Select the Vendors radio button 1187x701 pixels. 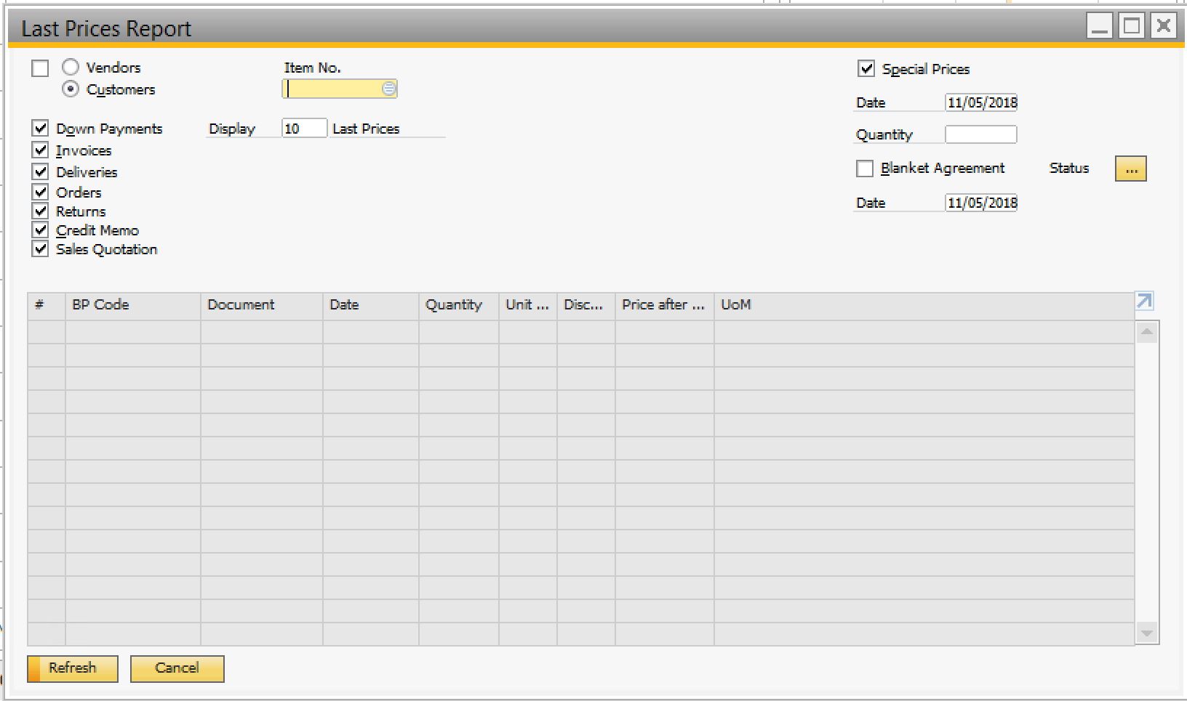click(x=71, y=68)
